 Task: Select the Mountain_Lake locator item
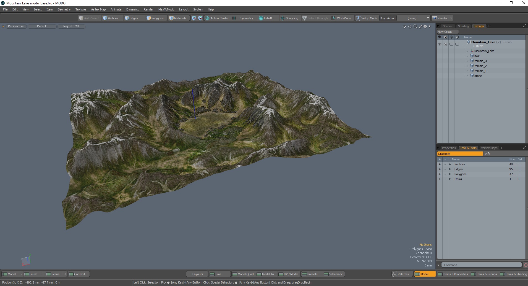[484, 51]
